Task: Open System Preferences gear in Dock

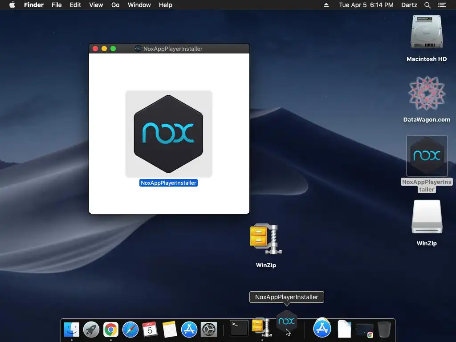Action: (209, 330)
